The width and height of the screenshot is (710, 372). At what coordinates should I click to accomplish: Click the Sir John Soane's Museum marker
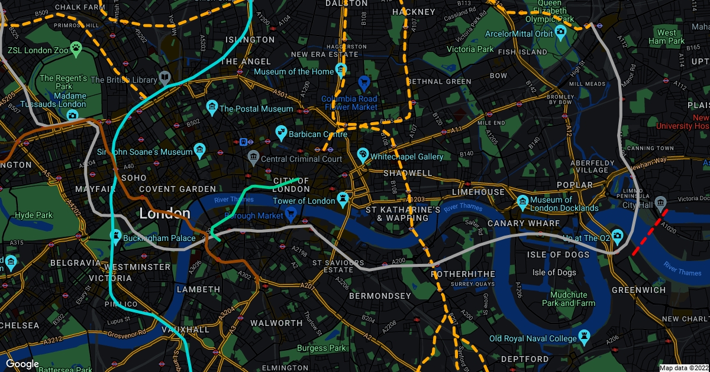point(200,149)
